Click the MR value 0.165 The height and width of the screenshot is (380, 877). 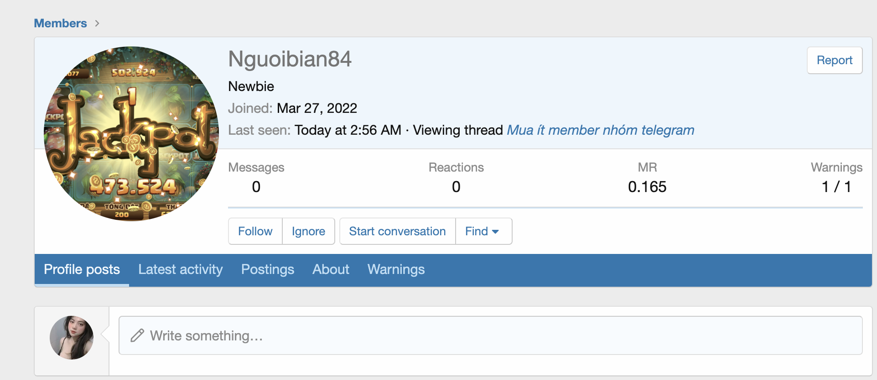click(647, 187)
